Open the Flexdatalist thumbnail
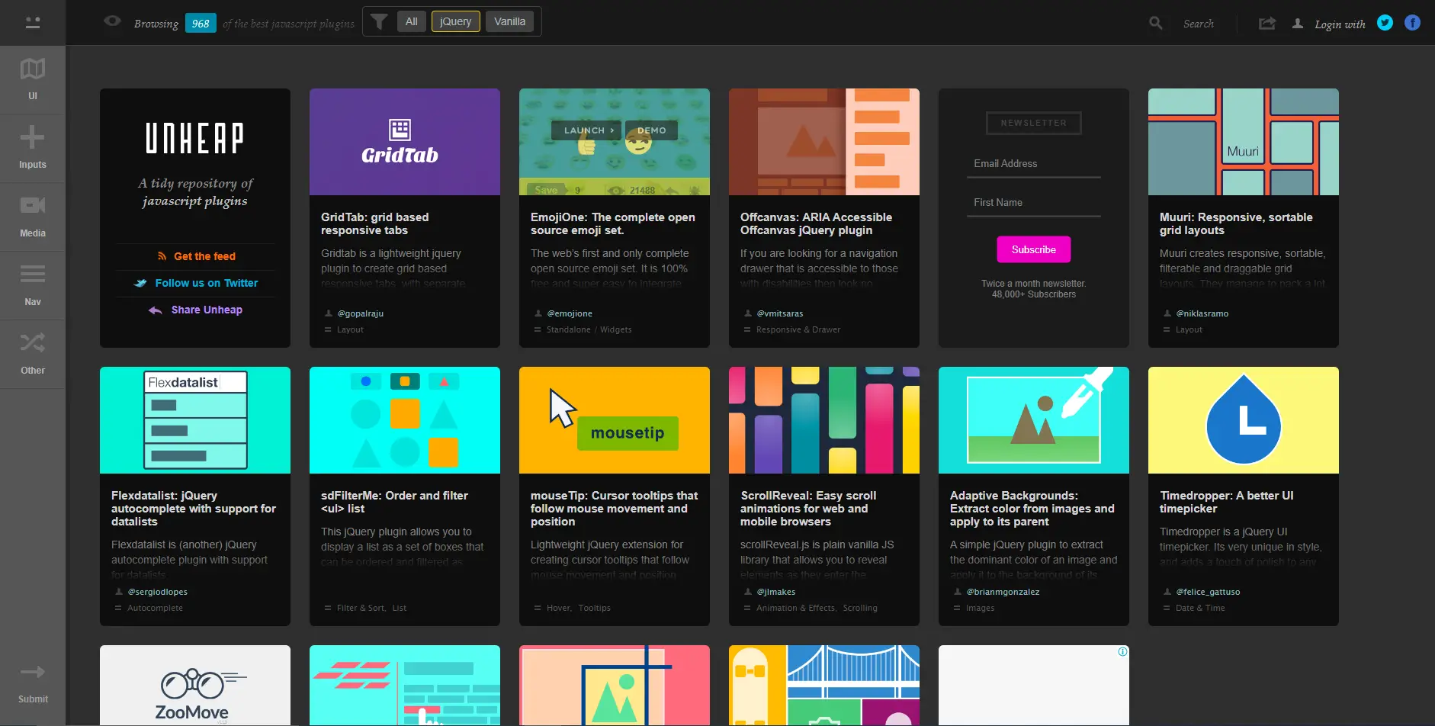This screenshot has height=726, width=1435. pos(195,420)
